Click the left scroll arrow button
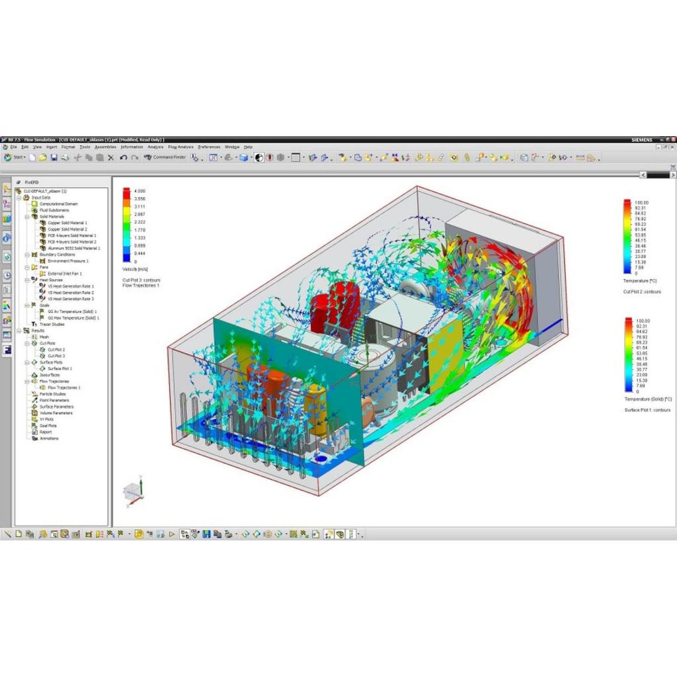 [643, 175]
